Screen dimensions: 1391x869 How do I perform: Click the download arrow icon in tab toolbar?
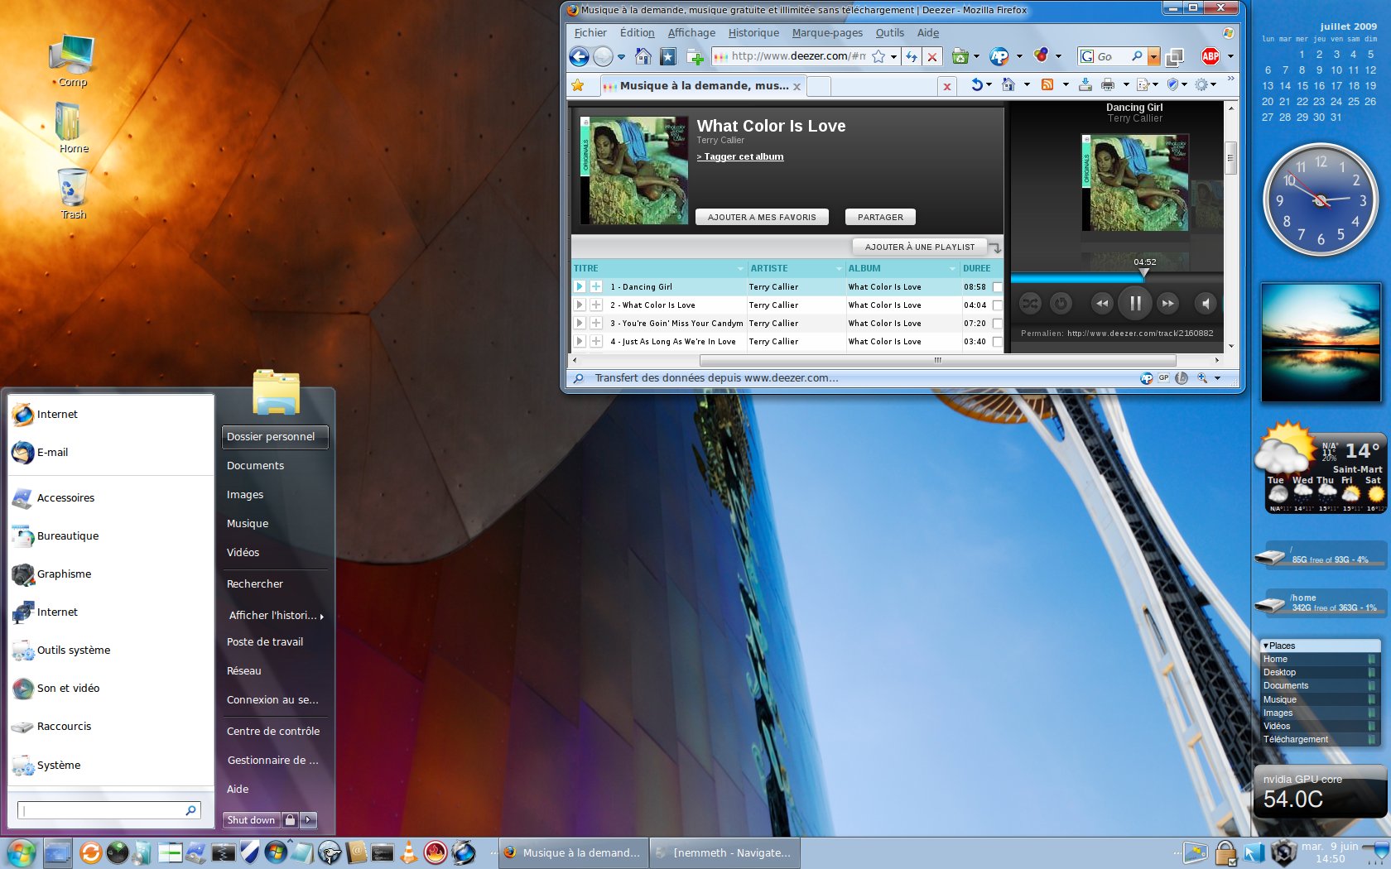pyautogui.click(x=1085, y=84)
